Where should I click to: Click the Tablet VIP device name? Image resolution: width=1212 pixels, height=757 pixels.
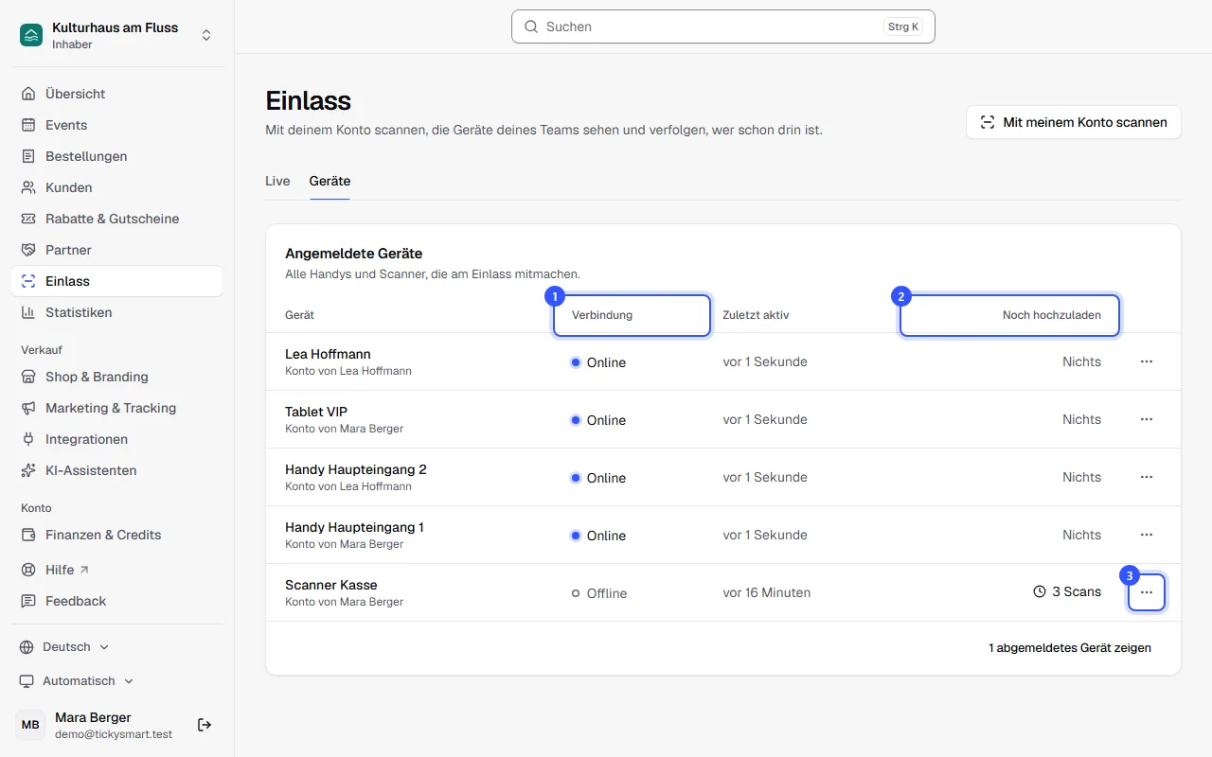pyautogui.click(x=316, y=412)
